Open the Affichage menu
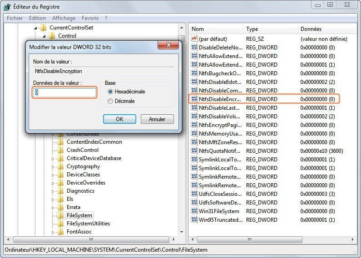This screenshot has height=258, width=361. point(64,18)
